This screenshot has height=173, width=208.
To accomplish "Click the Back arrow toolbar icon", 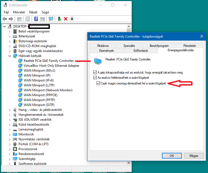I will click(x=5, y=19).
